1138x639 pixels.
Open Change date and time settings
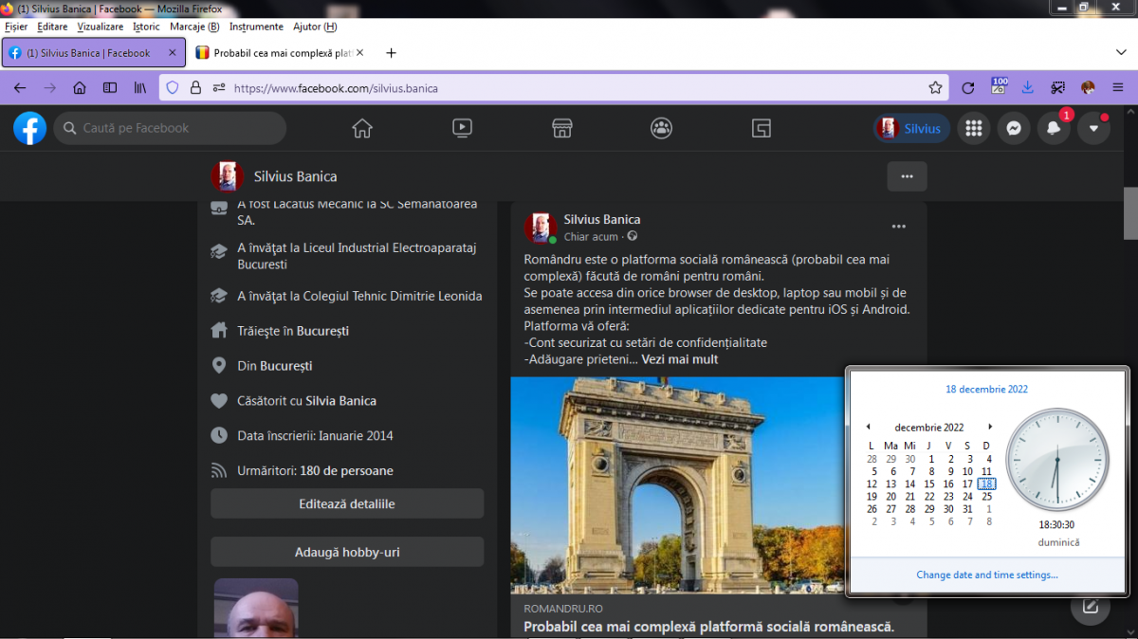[x=987, y=575]
